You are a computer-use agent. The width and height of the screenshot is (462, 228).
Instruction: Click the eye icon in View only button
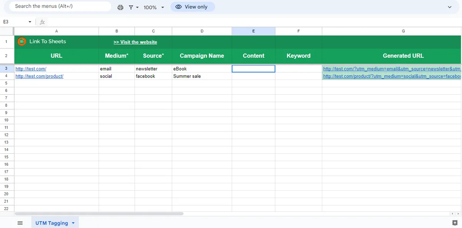click(x=178, y=7)
